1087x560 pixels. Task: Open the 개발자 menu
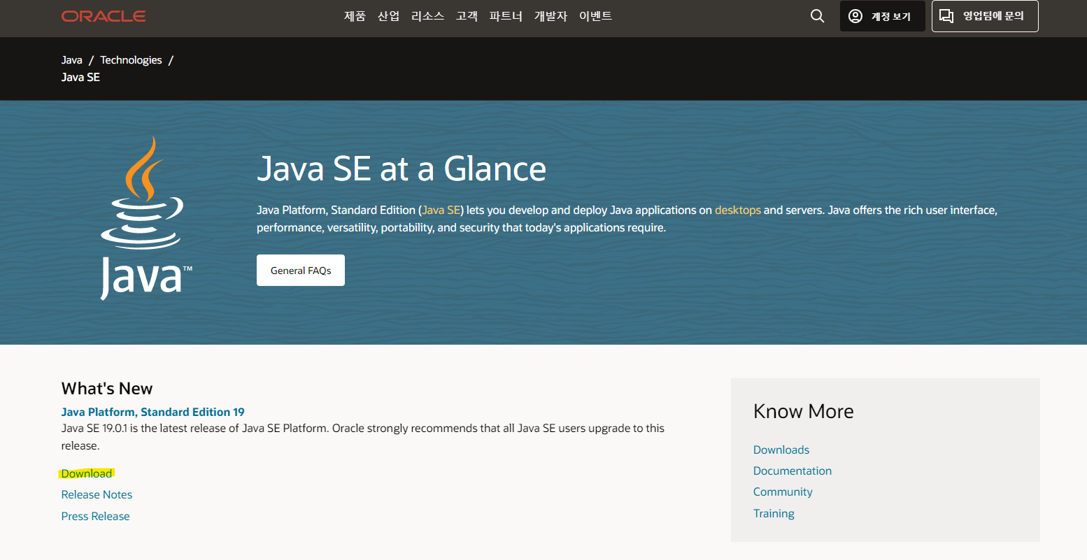tap(550, 16)
